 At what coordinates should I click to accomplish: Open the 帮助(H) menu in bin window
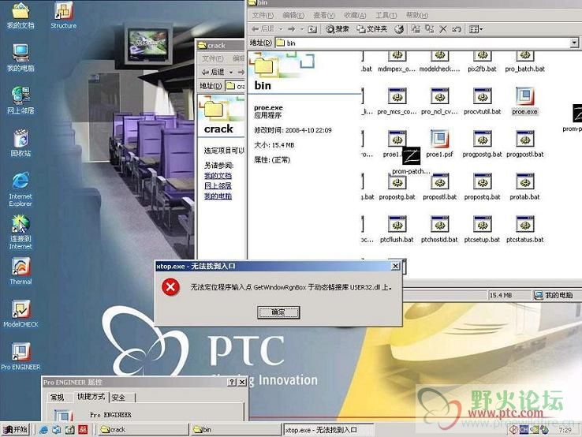(x=417, y=15)
